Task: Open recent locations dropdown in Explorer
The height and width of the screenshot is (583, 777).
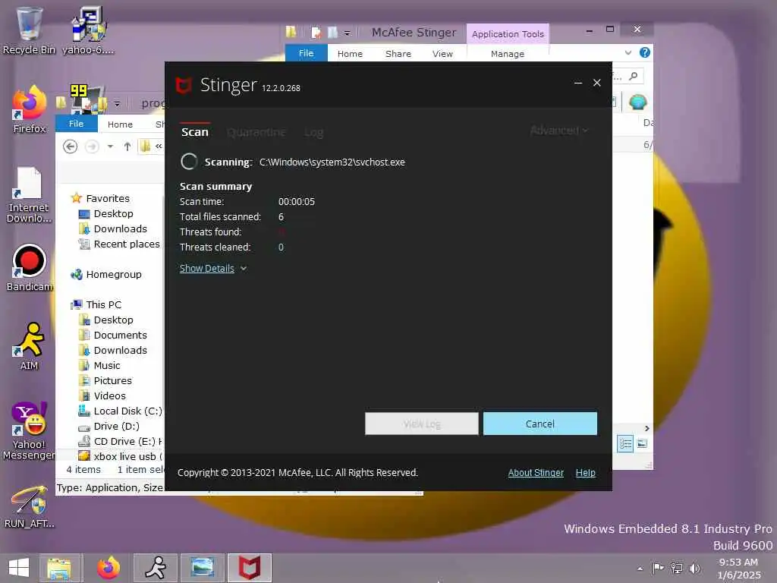Action: [x=110, y=147]
